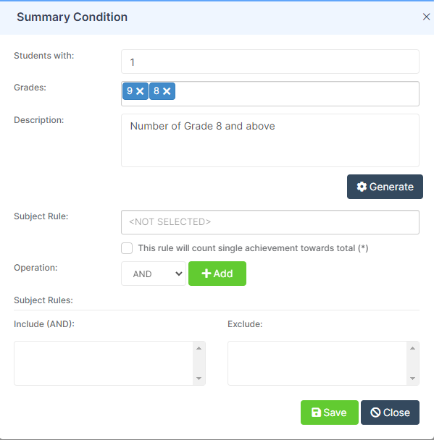Click in the Description text area
434x440 pixels.
(x=270, y=140)
